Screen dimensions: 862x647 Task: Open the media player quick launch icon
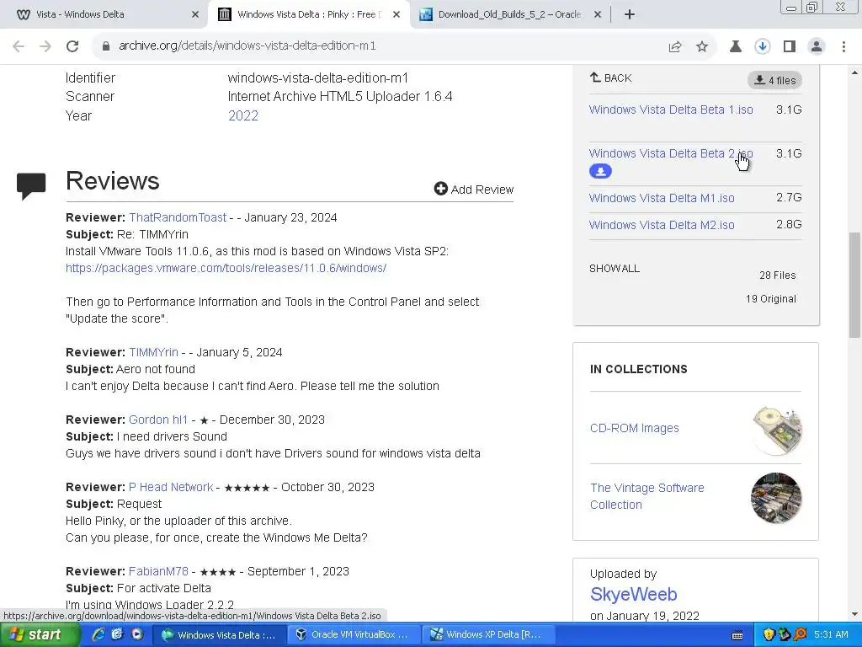[x=137, y=634]
